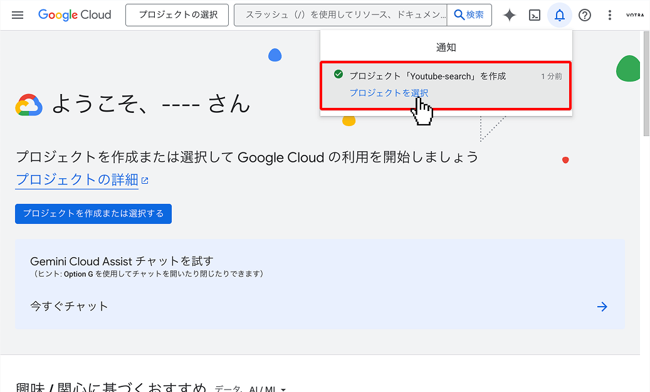Focus the resource search input field
This screenshot has width=650, height=392.
coord(341,15)
